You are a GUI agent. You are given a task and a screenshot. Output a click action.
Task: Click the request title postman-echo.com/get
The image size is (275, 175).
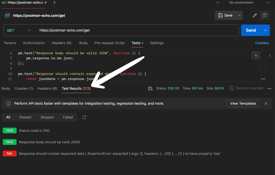pos(39,15)
